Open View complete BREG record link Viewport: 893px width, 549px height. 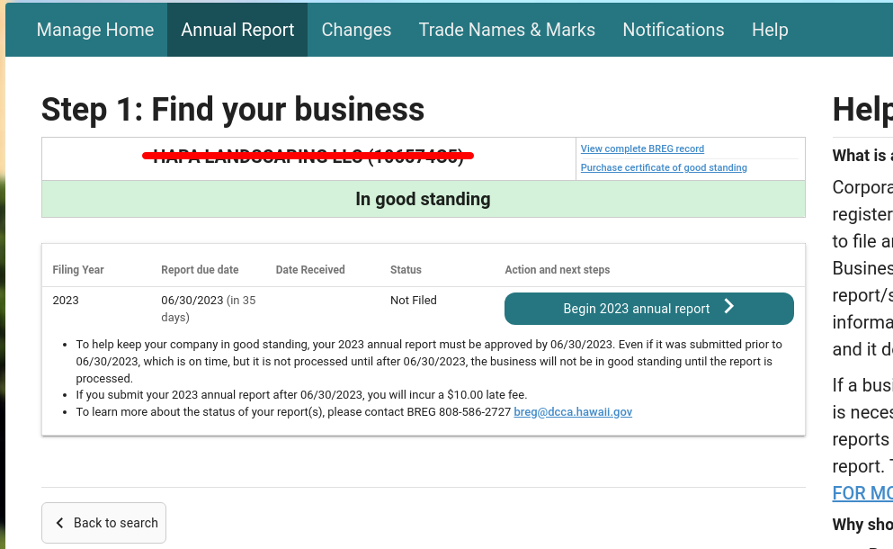pos(642,148)
